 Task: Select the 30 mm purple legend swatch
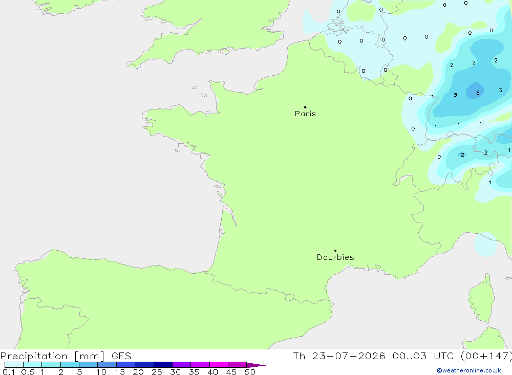click(181, 365)
